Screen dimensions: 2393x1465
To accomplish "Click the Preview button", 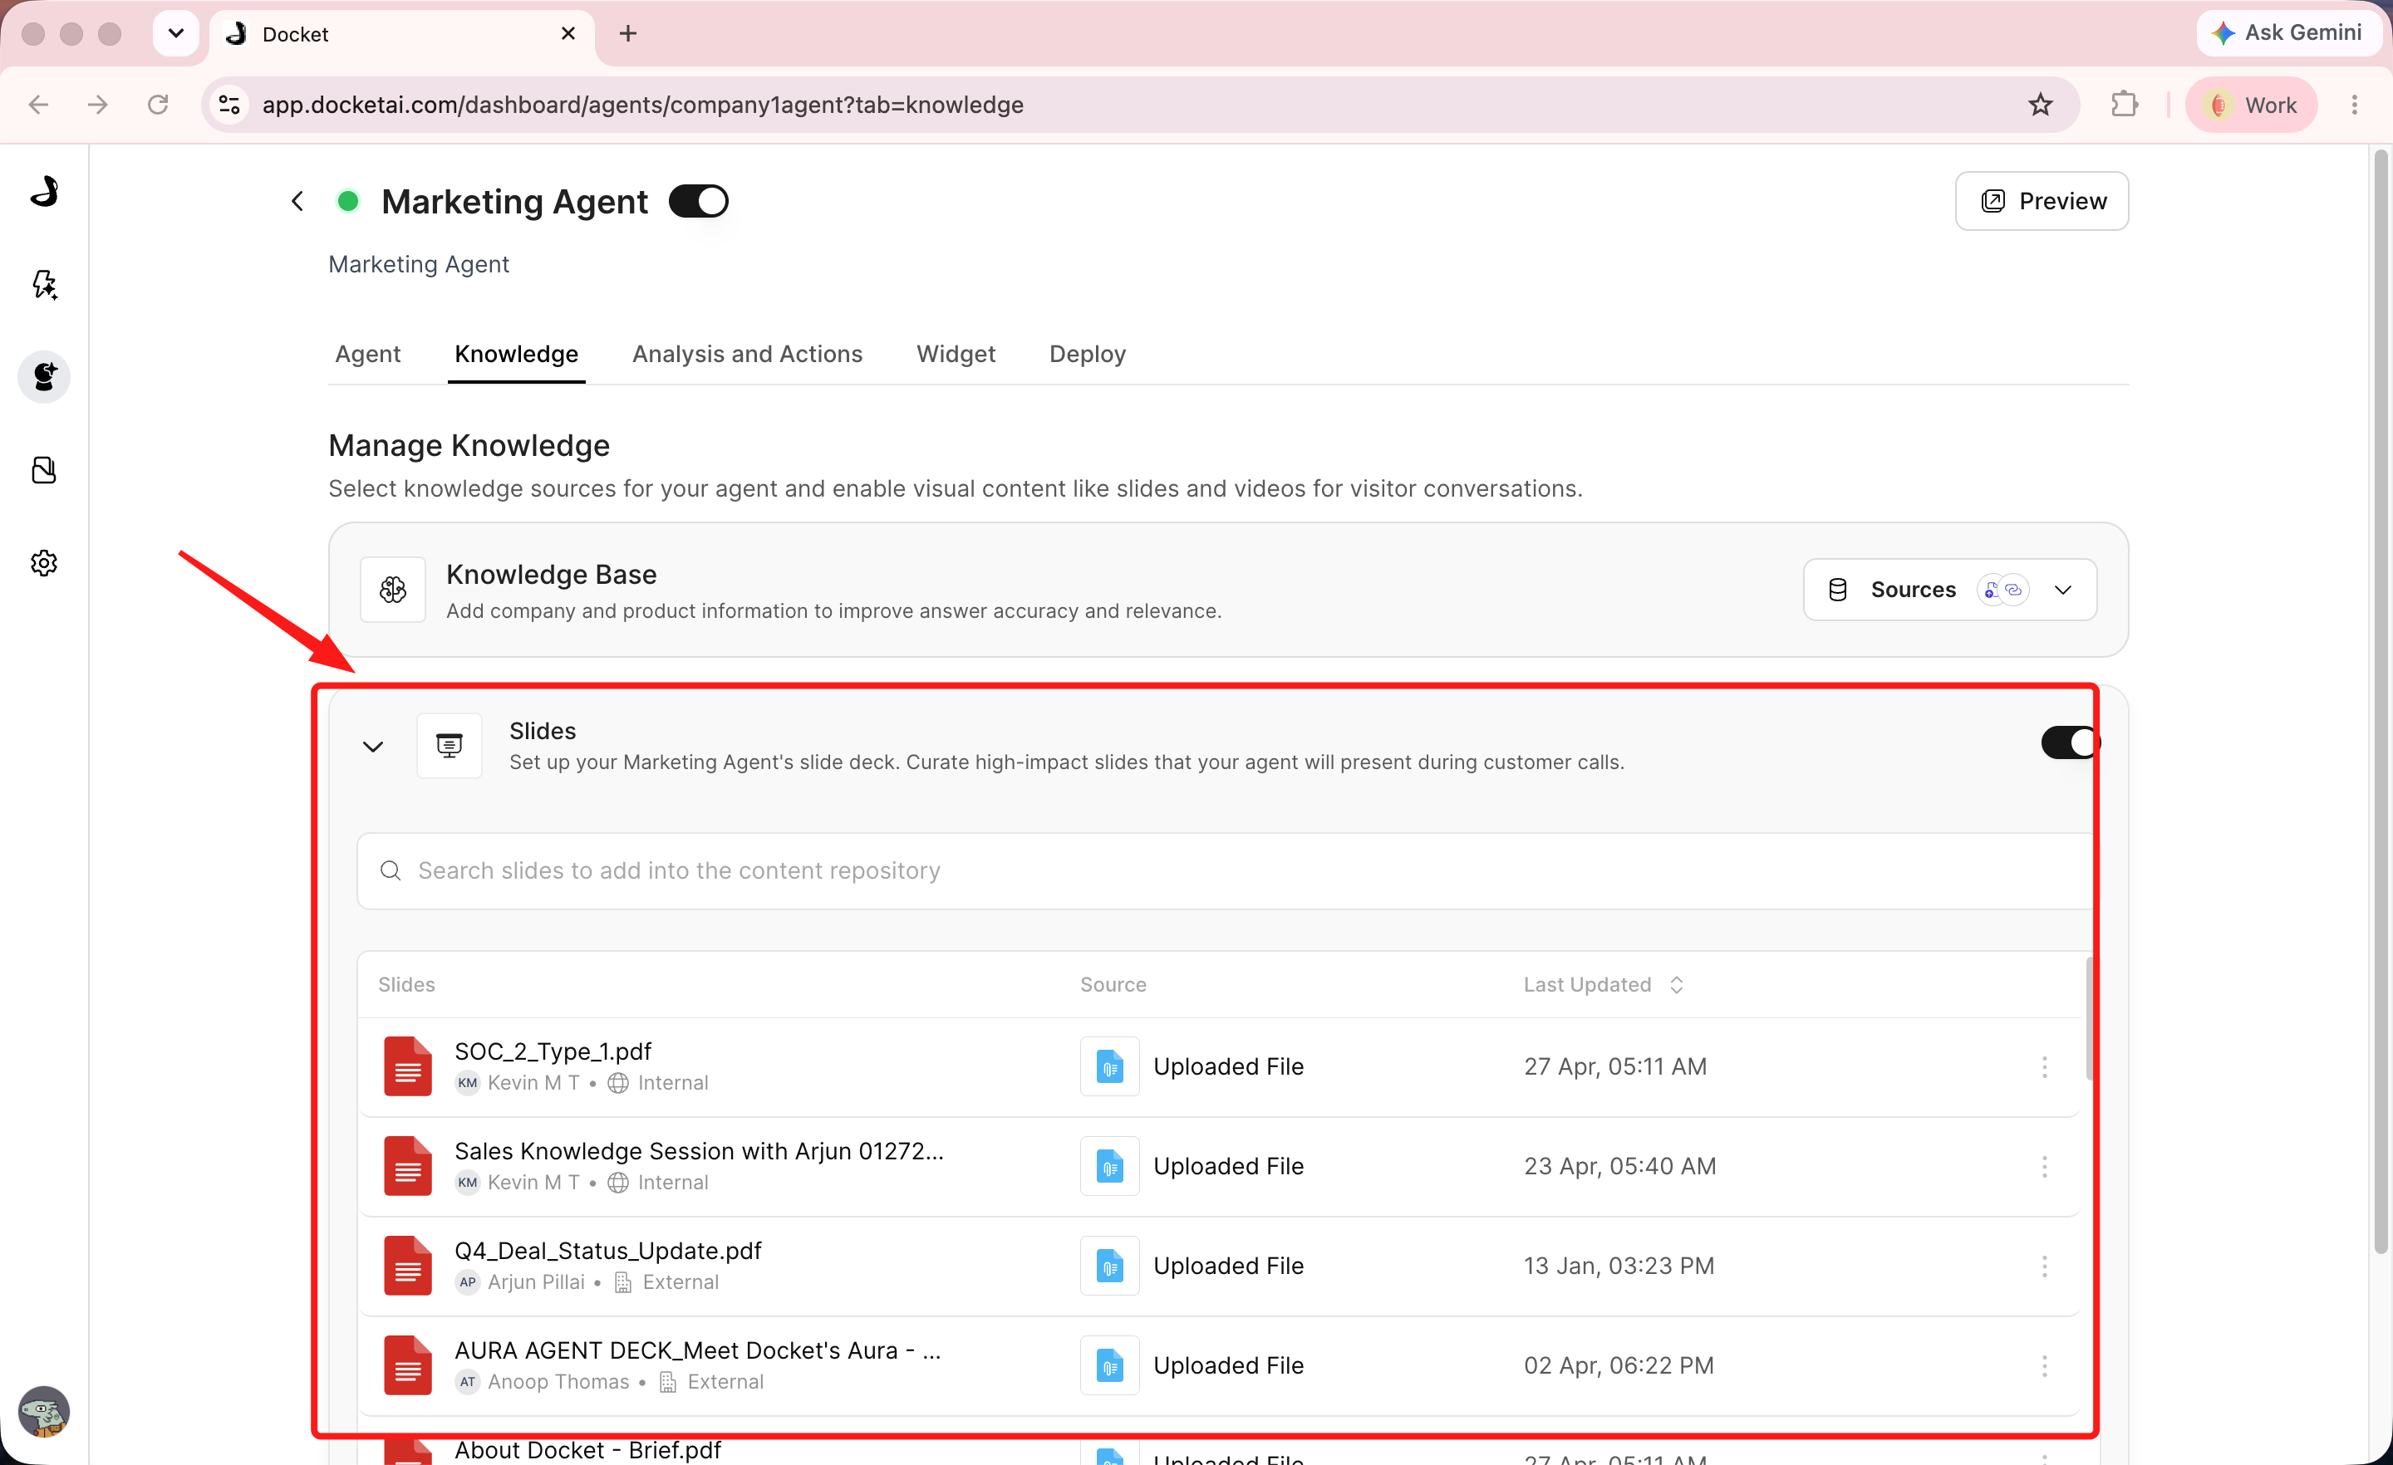I will point(2042,201).
